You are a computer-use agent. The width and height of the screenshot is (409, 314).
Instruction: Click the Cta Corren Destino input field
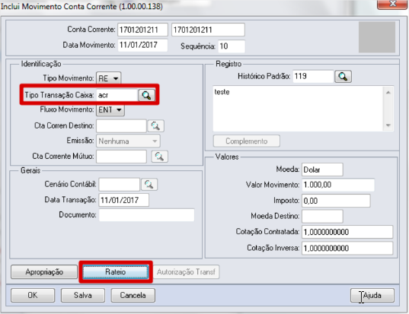pyautogui.click(x=121, y=126)
